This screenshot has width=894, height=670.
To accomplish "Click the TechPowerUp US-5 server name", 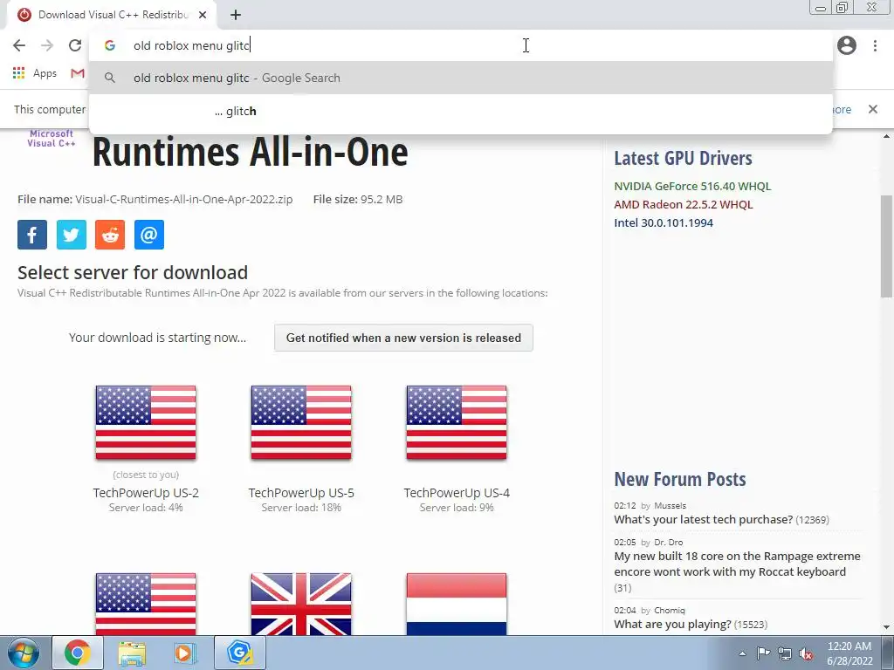I will pyautogui.click(x=301, y=493).
